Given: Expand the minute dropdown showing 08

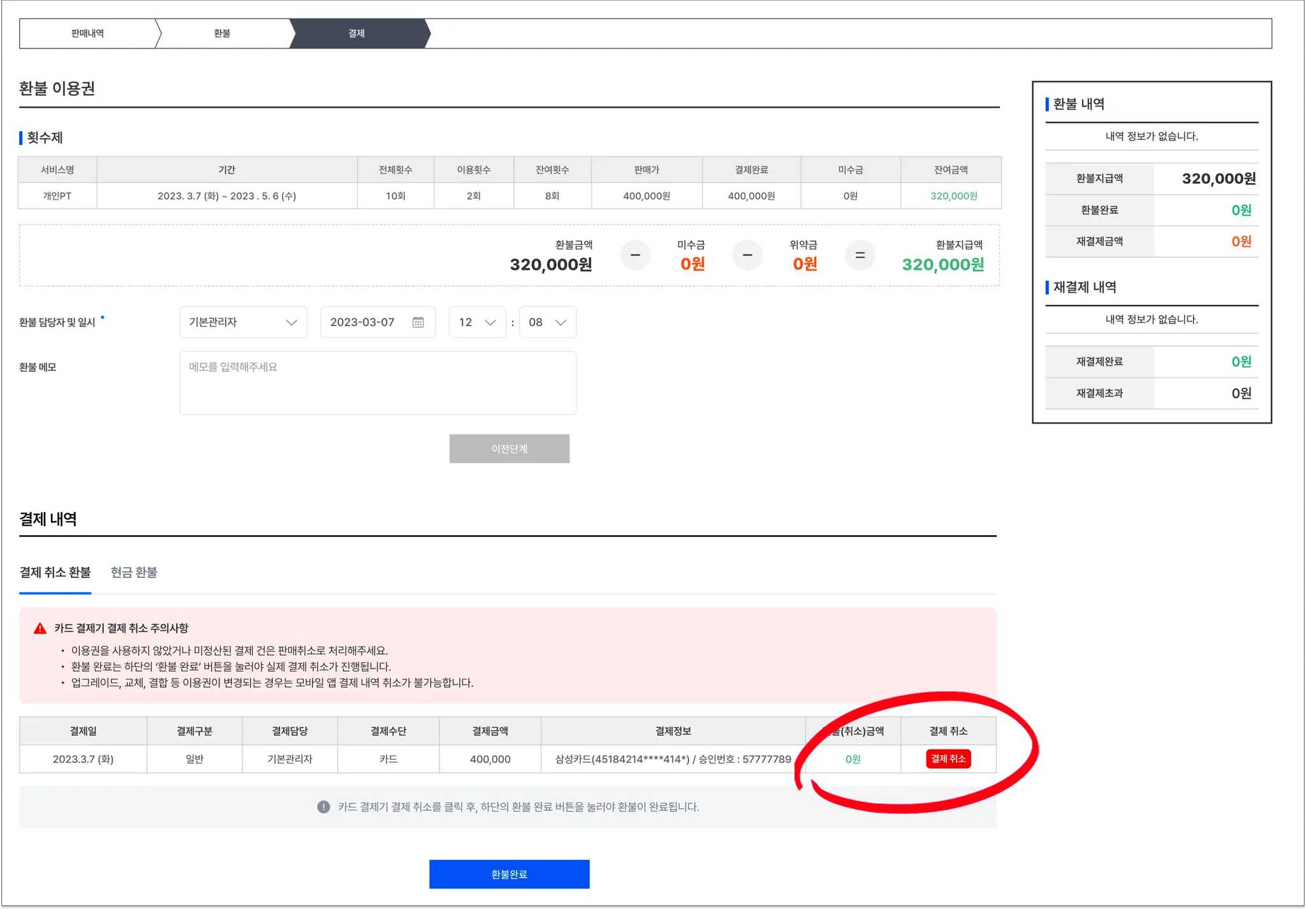Looking at the screenshot, I should pyautogui.click(x=547, y=322).
